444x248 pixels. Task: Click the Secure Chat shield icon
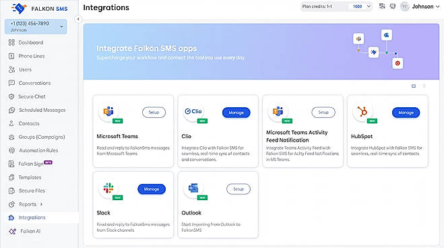[x=11, y=96]
